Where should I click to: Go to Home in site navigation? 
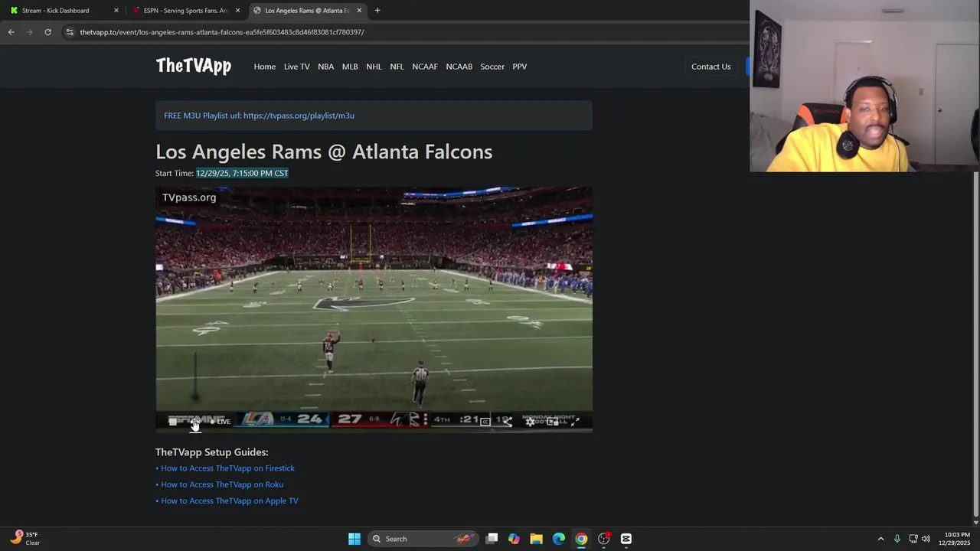pyautogui.click(x=265, y=67)
